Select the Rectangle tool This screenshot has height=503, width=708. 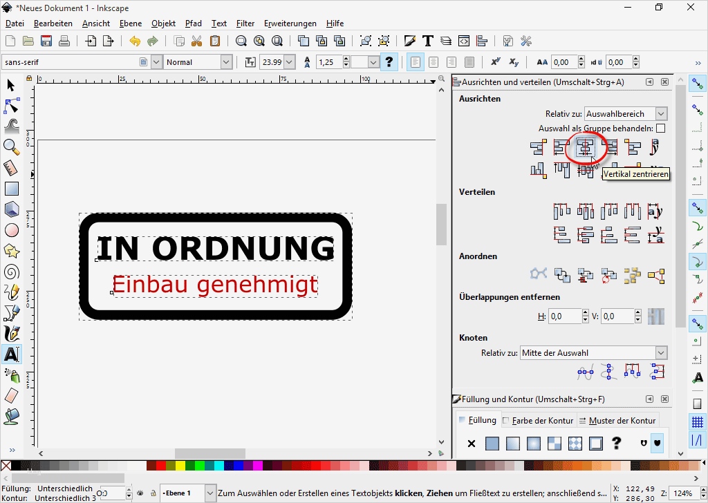pos(11,188)
